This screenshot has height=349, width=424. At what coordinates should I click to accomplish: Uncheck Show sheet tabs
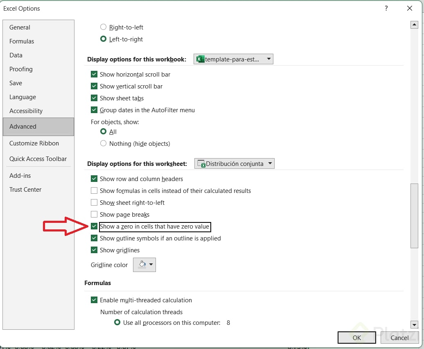click(94, 98)
